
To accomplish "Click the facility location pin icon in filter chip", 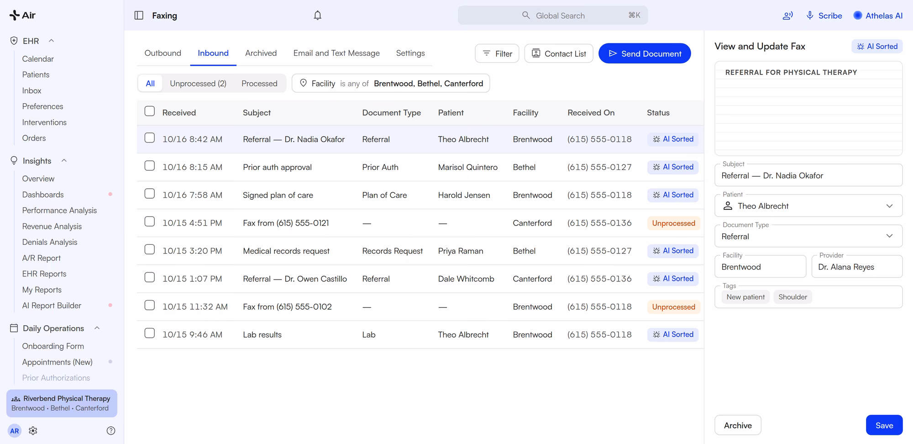I will tap(303, 83).
